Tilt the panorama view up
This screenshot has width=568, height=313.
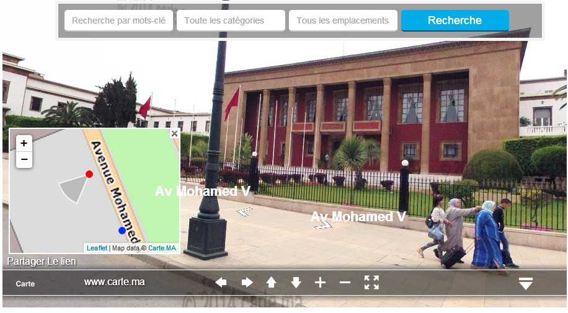(x=271, y=283)
